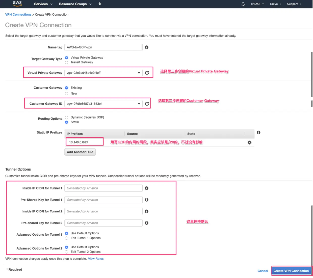Select Use Default Options for Tunnel 1
Image resolution: width=313 pixels, height=278 pixels.
pos(67,233)
